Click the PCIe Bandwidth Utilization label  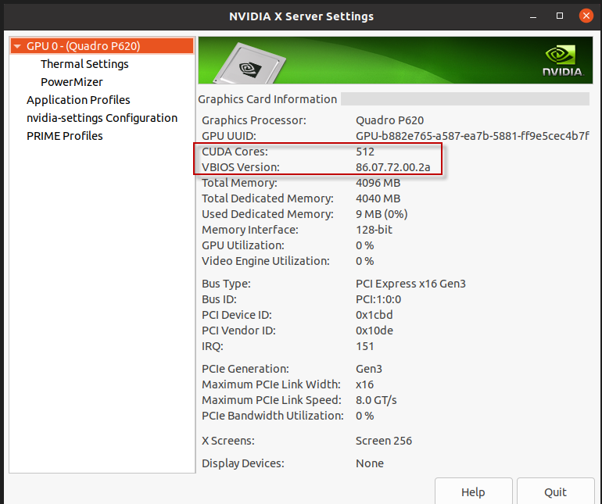(x=273, y=416)
